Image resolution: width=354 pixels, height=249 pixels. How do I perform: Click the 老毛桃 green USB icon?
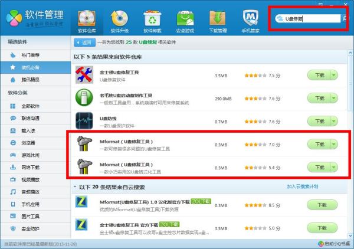(x=84, y=97)
